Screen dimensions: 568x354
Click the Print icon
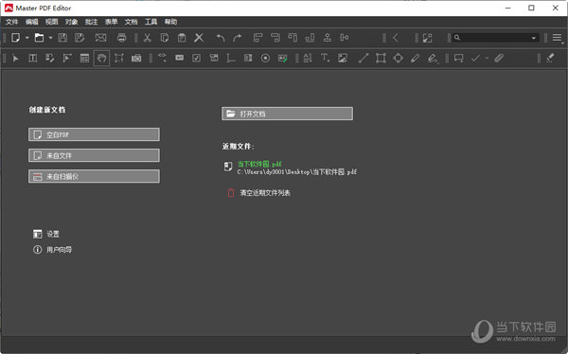pos(122,38)
